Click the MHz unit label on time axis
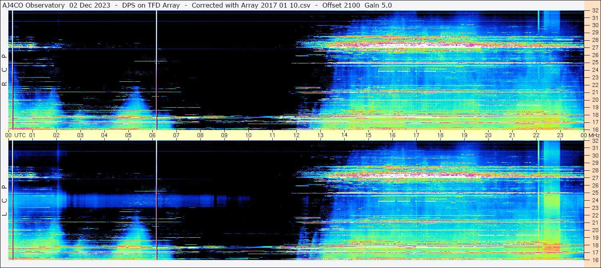The image size is (601, 268). (x=594, y=135)
